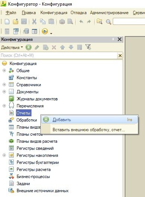This screenshot has width=145, height=197.
Task: Click the move down arrow icon
Action: coord(71,47)
